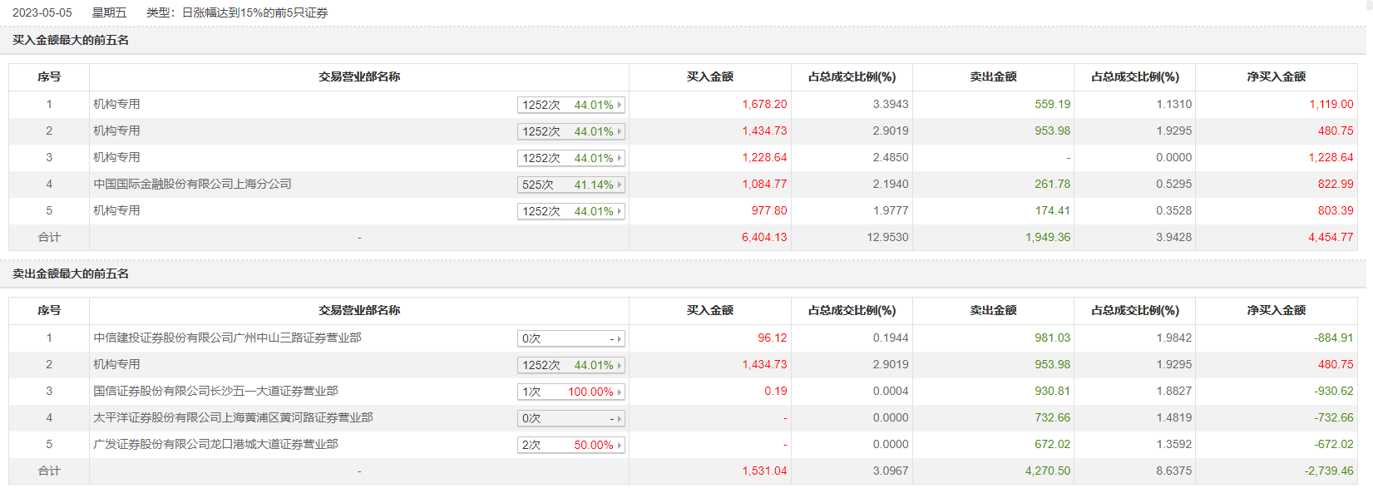The image size is (1373, 493).
Task: Click arrow icon beside 中信建投证券 0次 box
Action: coord(620,339)
